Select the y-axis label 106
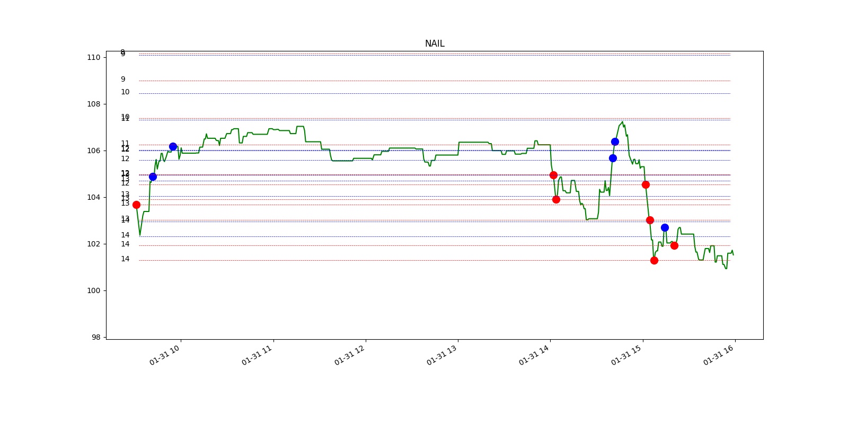The height and width of the screenshot is (424, 848). tap(94, 151)
